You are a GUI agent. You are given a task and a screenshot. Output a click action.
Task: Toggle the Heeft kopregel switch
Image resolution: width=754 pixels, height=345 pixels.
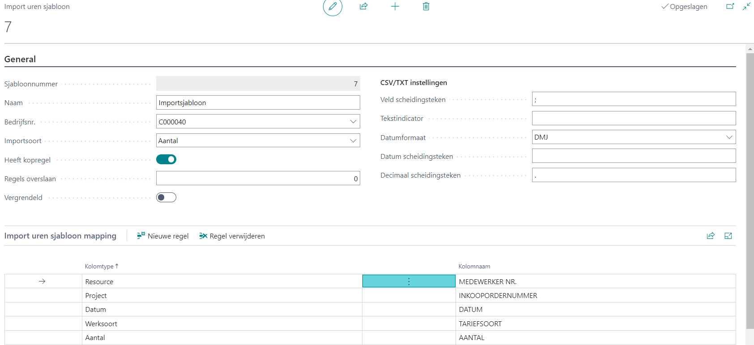166,160
